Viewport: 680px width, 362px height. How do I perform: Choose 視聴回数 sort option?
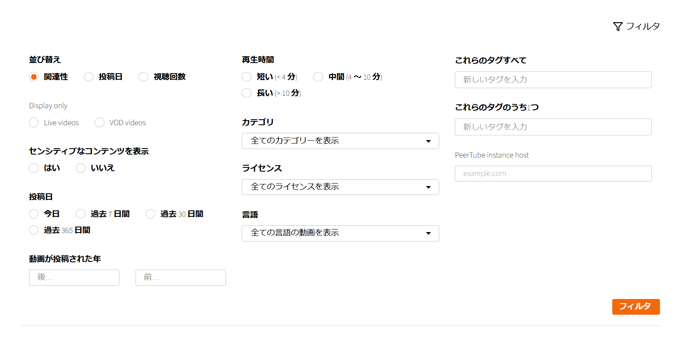pyautogui.click(x=144, y=77)
